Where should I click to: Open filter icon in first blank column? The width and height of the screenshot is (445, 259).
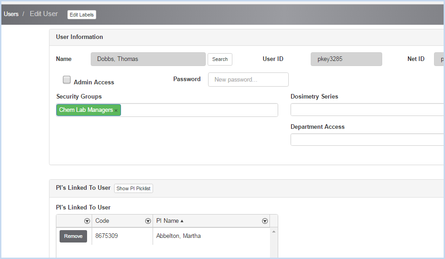(x=87, y=221)
